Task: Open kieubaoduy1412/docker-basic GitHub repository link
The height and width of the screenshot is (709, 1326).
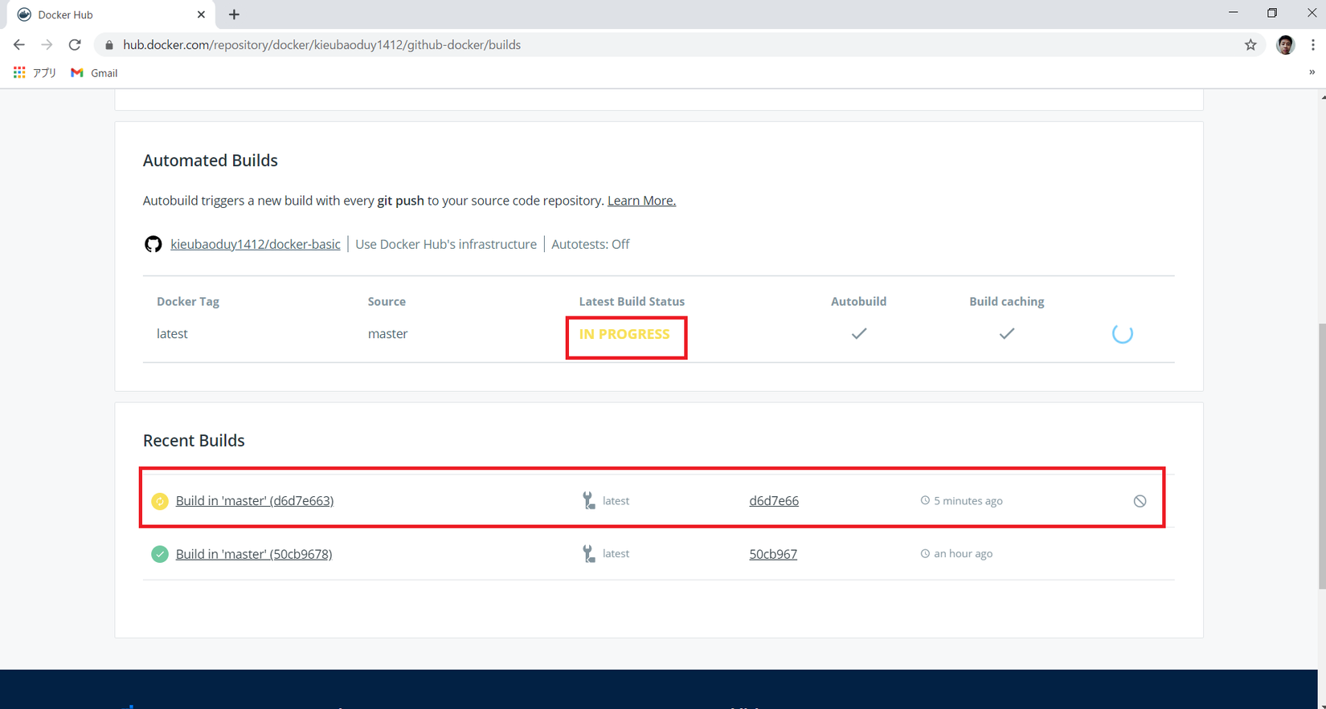Action: (255, 244)
